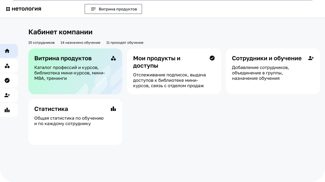Click the Кабинет компании heading

point(60,32)
